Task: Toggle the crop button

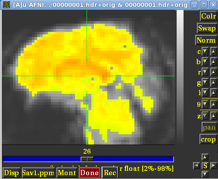Action: (208, 139)
